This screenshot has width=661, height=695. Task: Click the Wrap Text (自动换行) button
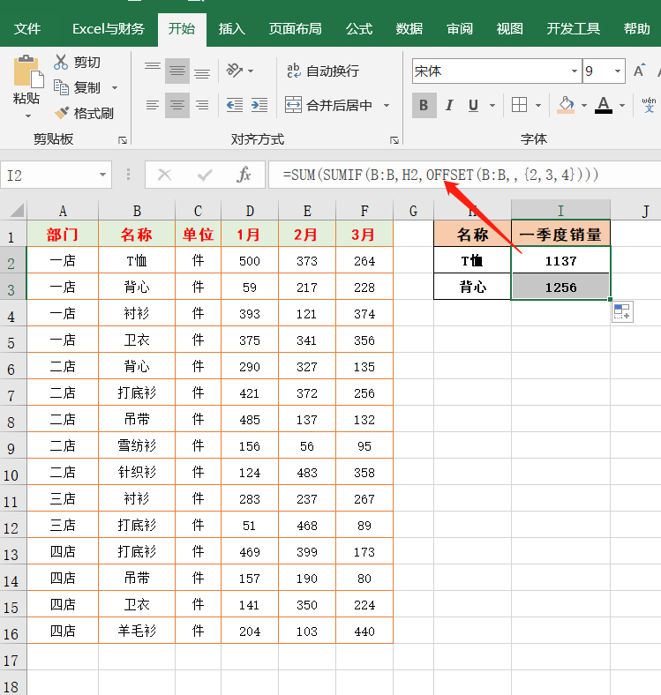323,71
